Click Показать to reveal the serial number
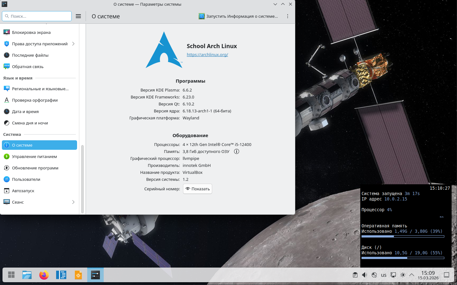457x285 pixels. [198, 189]
